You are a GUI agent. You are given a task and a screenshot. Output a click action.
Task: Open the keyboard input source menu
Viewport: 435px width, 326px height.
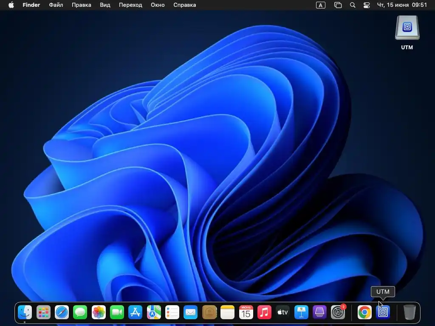pyautogui.click(x=320, y=5)
